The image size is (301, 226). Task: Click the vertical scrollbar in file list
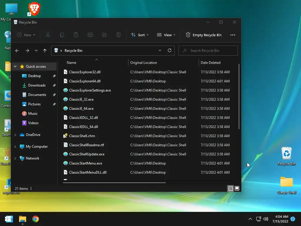(239, 97)
